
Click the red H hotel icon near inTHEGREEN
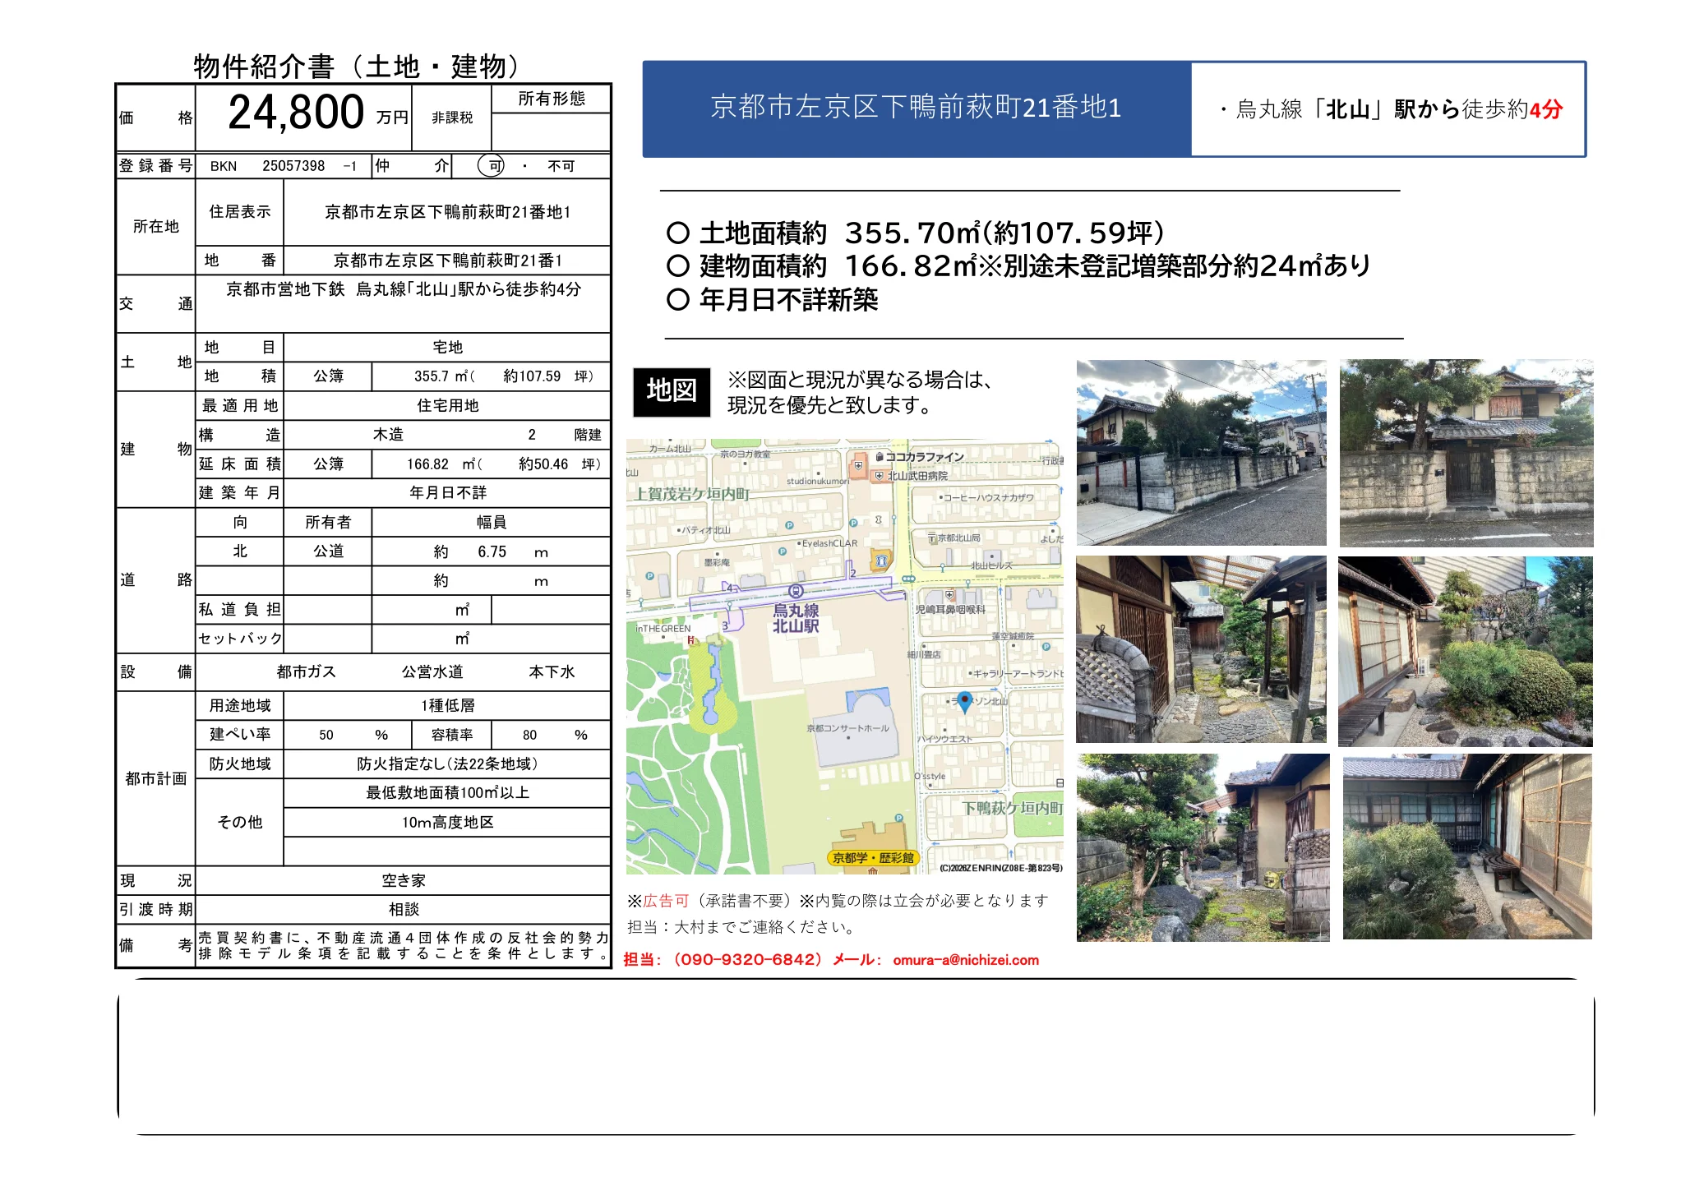pyautogui.click(x=690, y=640)
